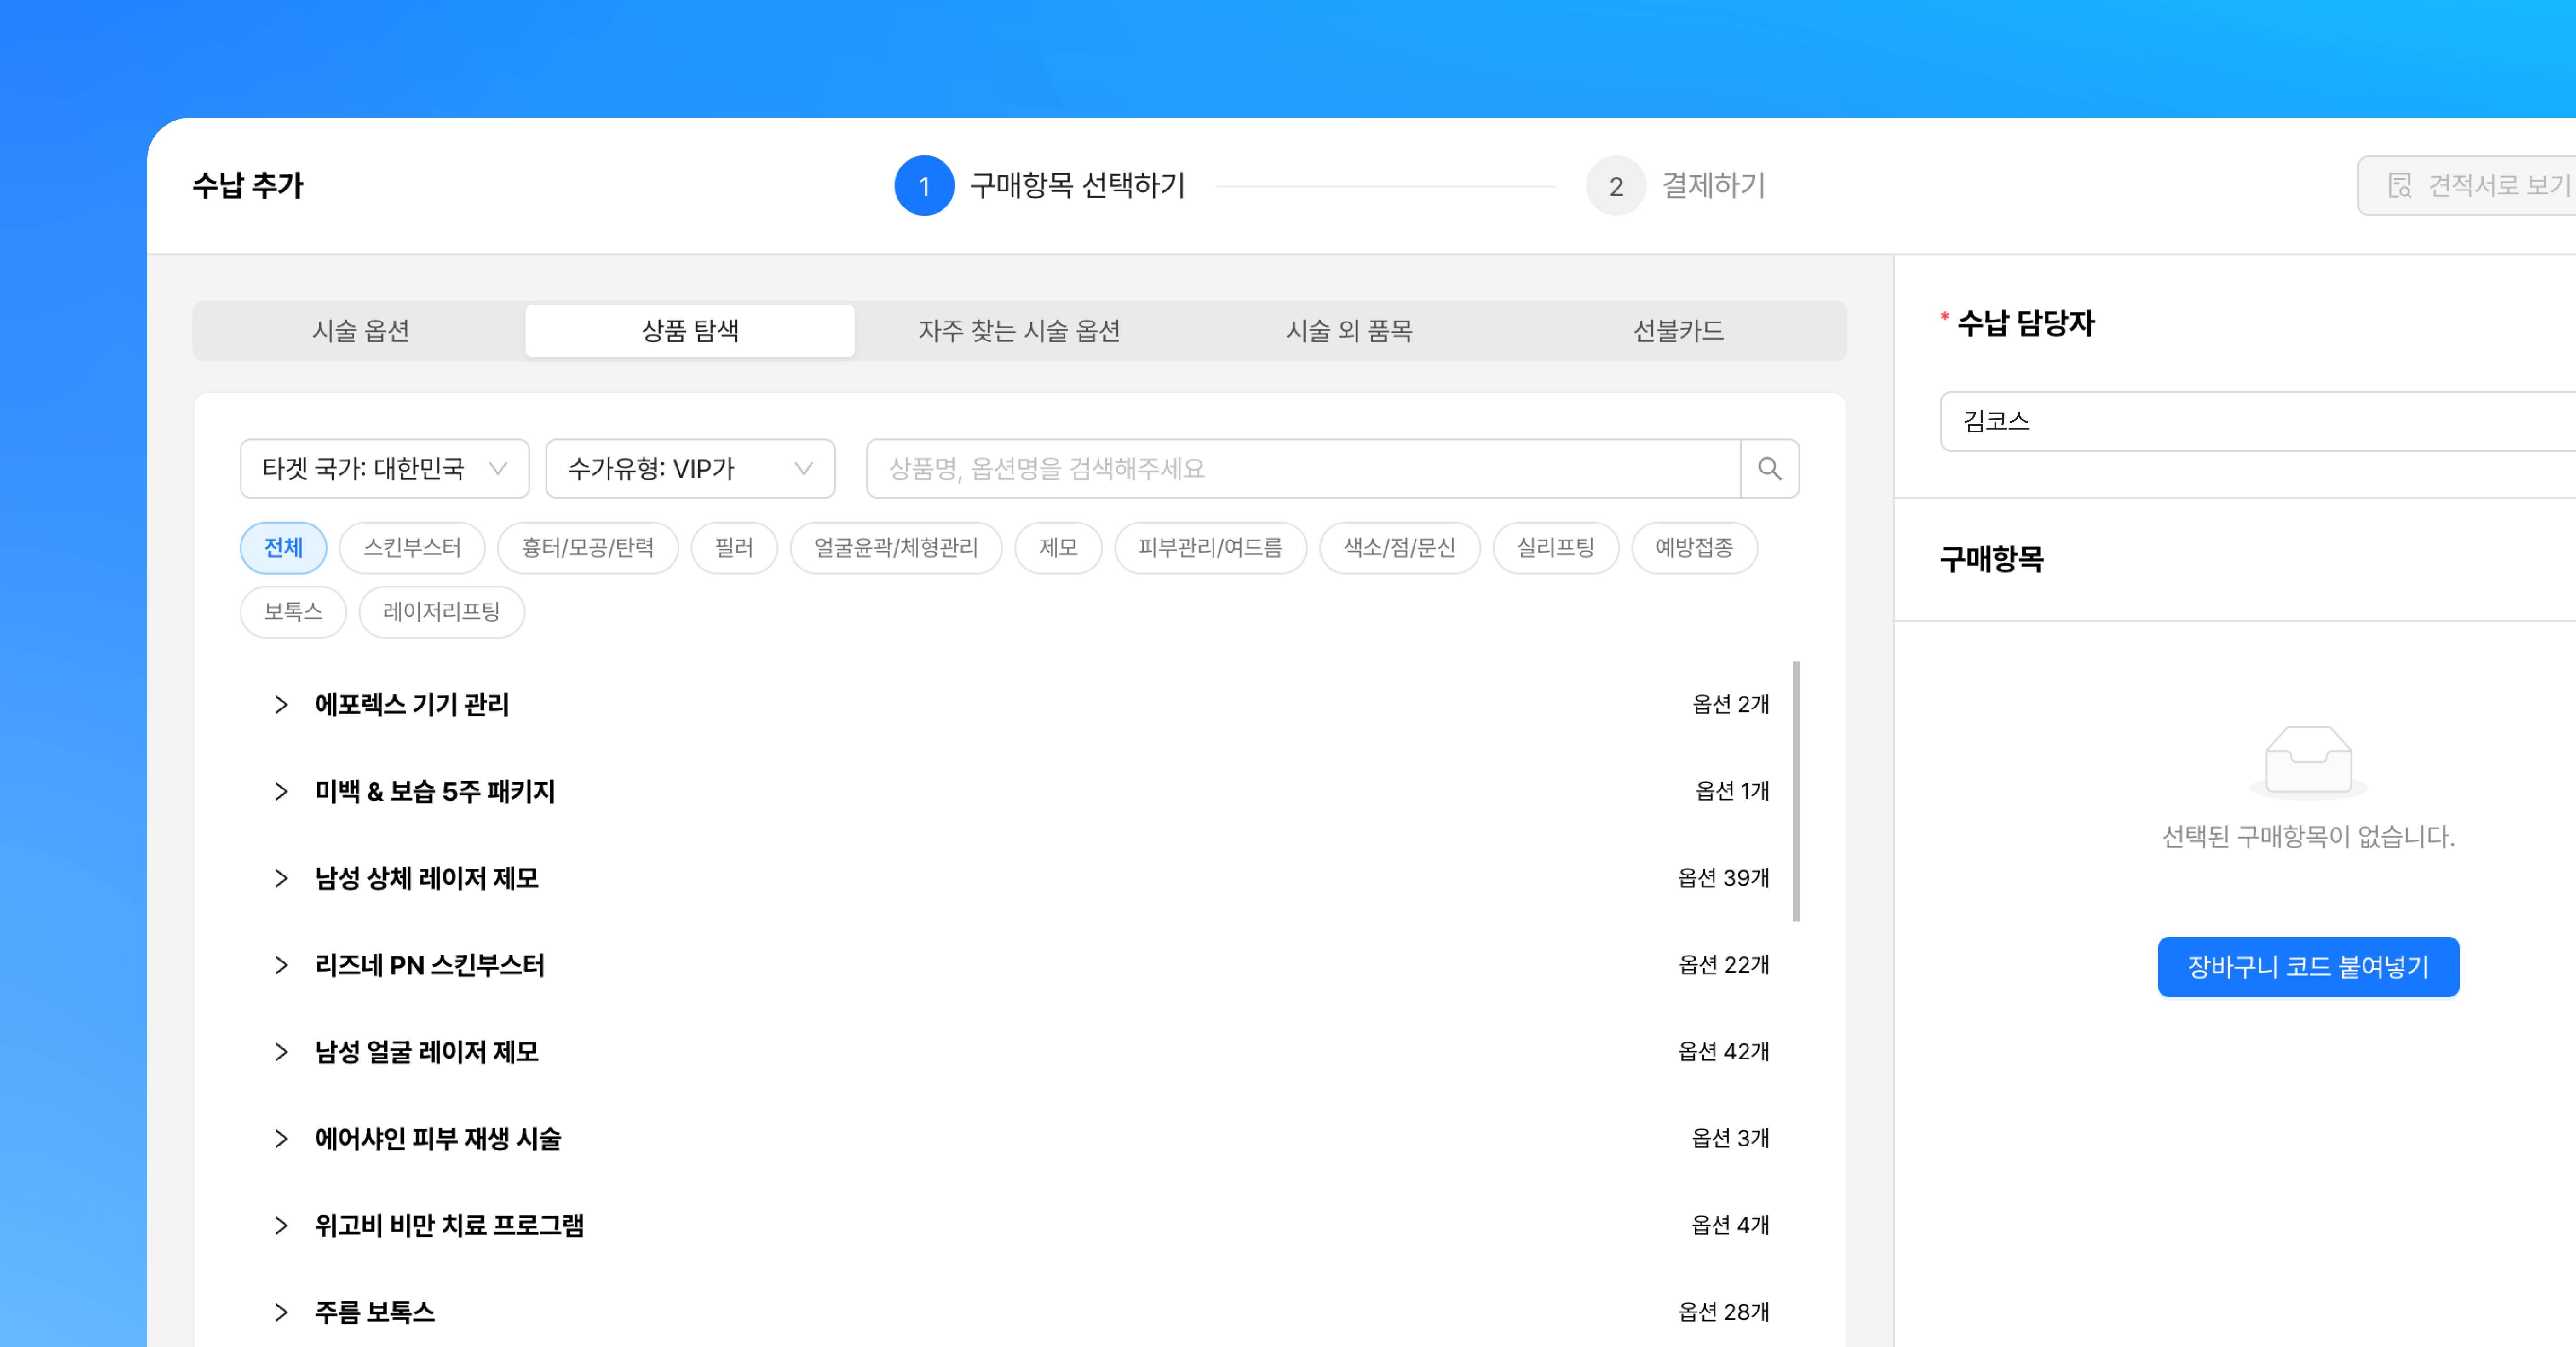Filter by the 스킨부스터 chip
The width and height of the screenshot is (2576, 1347).
tap(412, 547)
